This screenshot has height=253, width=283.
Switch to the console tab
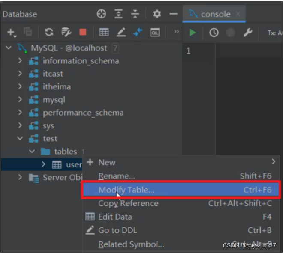point(214,14)
